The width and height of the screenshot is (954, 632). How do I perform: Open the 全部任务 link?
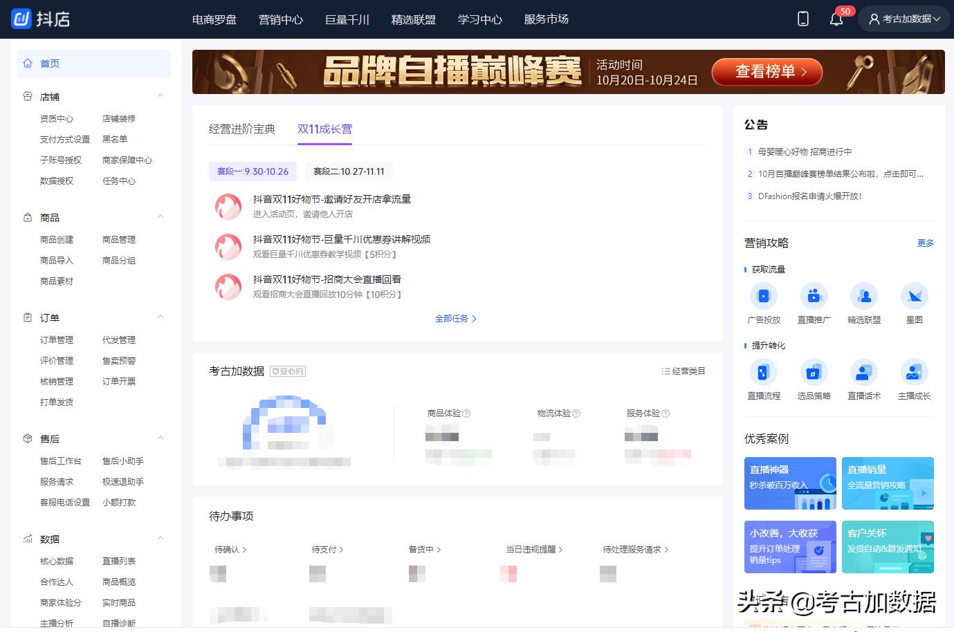coord(455,319)
